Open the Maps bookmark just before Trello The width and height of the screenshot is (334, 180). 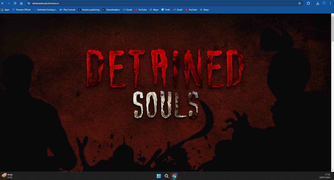pyautogui.click(x=154, y=10)
